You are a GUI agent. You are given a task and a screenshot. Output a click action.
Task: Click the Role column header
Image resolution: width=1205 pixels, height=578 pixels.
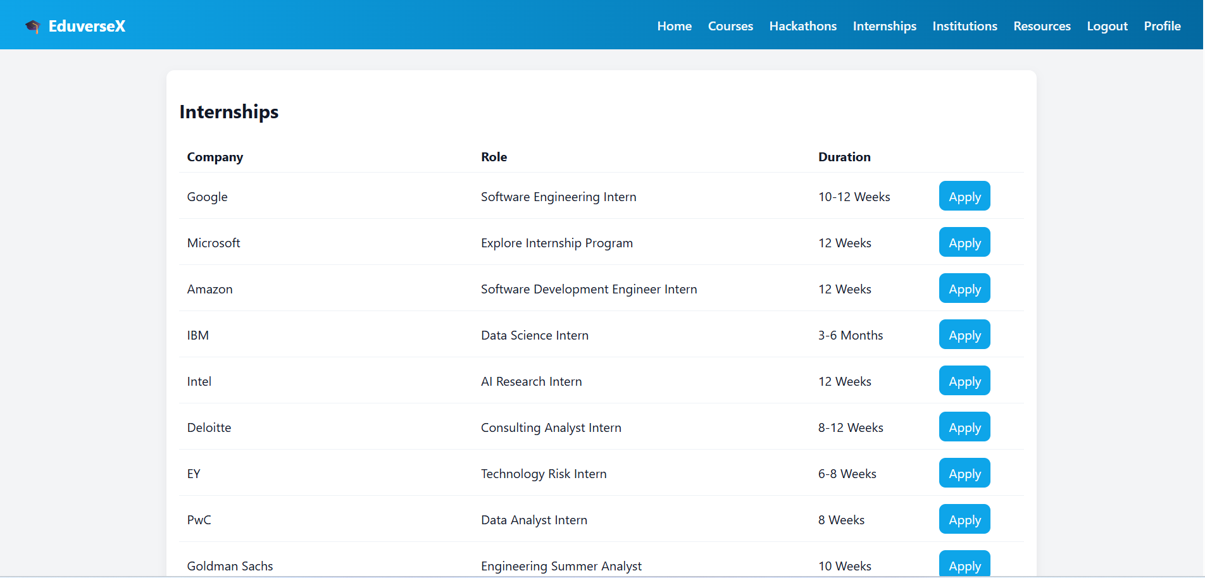494,157
